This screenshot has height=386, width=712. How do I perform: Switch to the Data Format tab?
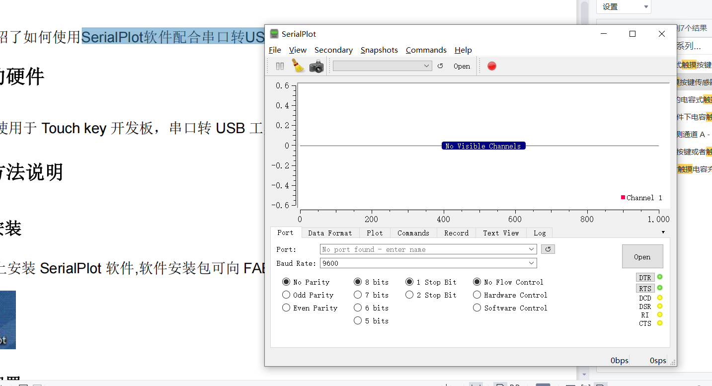[x=330, y=233]
